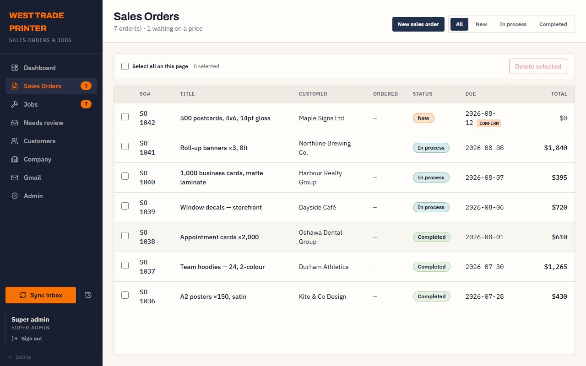Click the Sales Orders document icon
586x366 pixels.
coord(15,86)
